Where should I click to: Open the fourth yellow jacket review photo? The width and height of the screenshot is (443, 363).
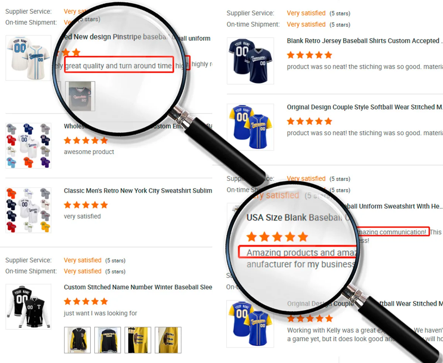click(x=168, y=340)
